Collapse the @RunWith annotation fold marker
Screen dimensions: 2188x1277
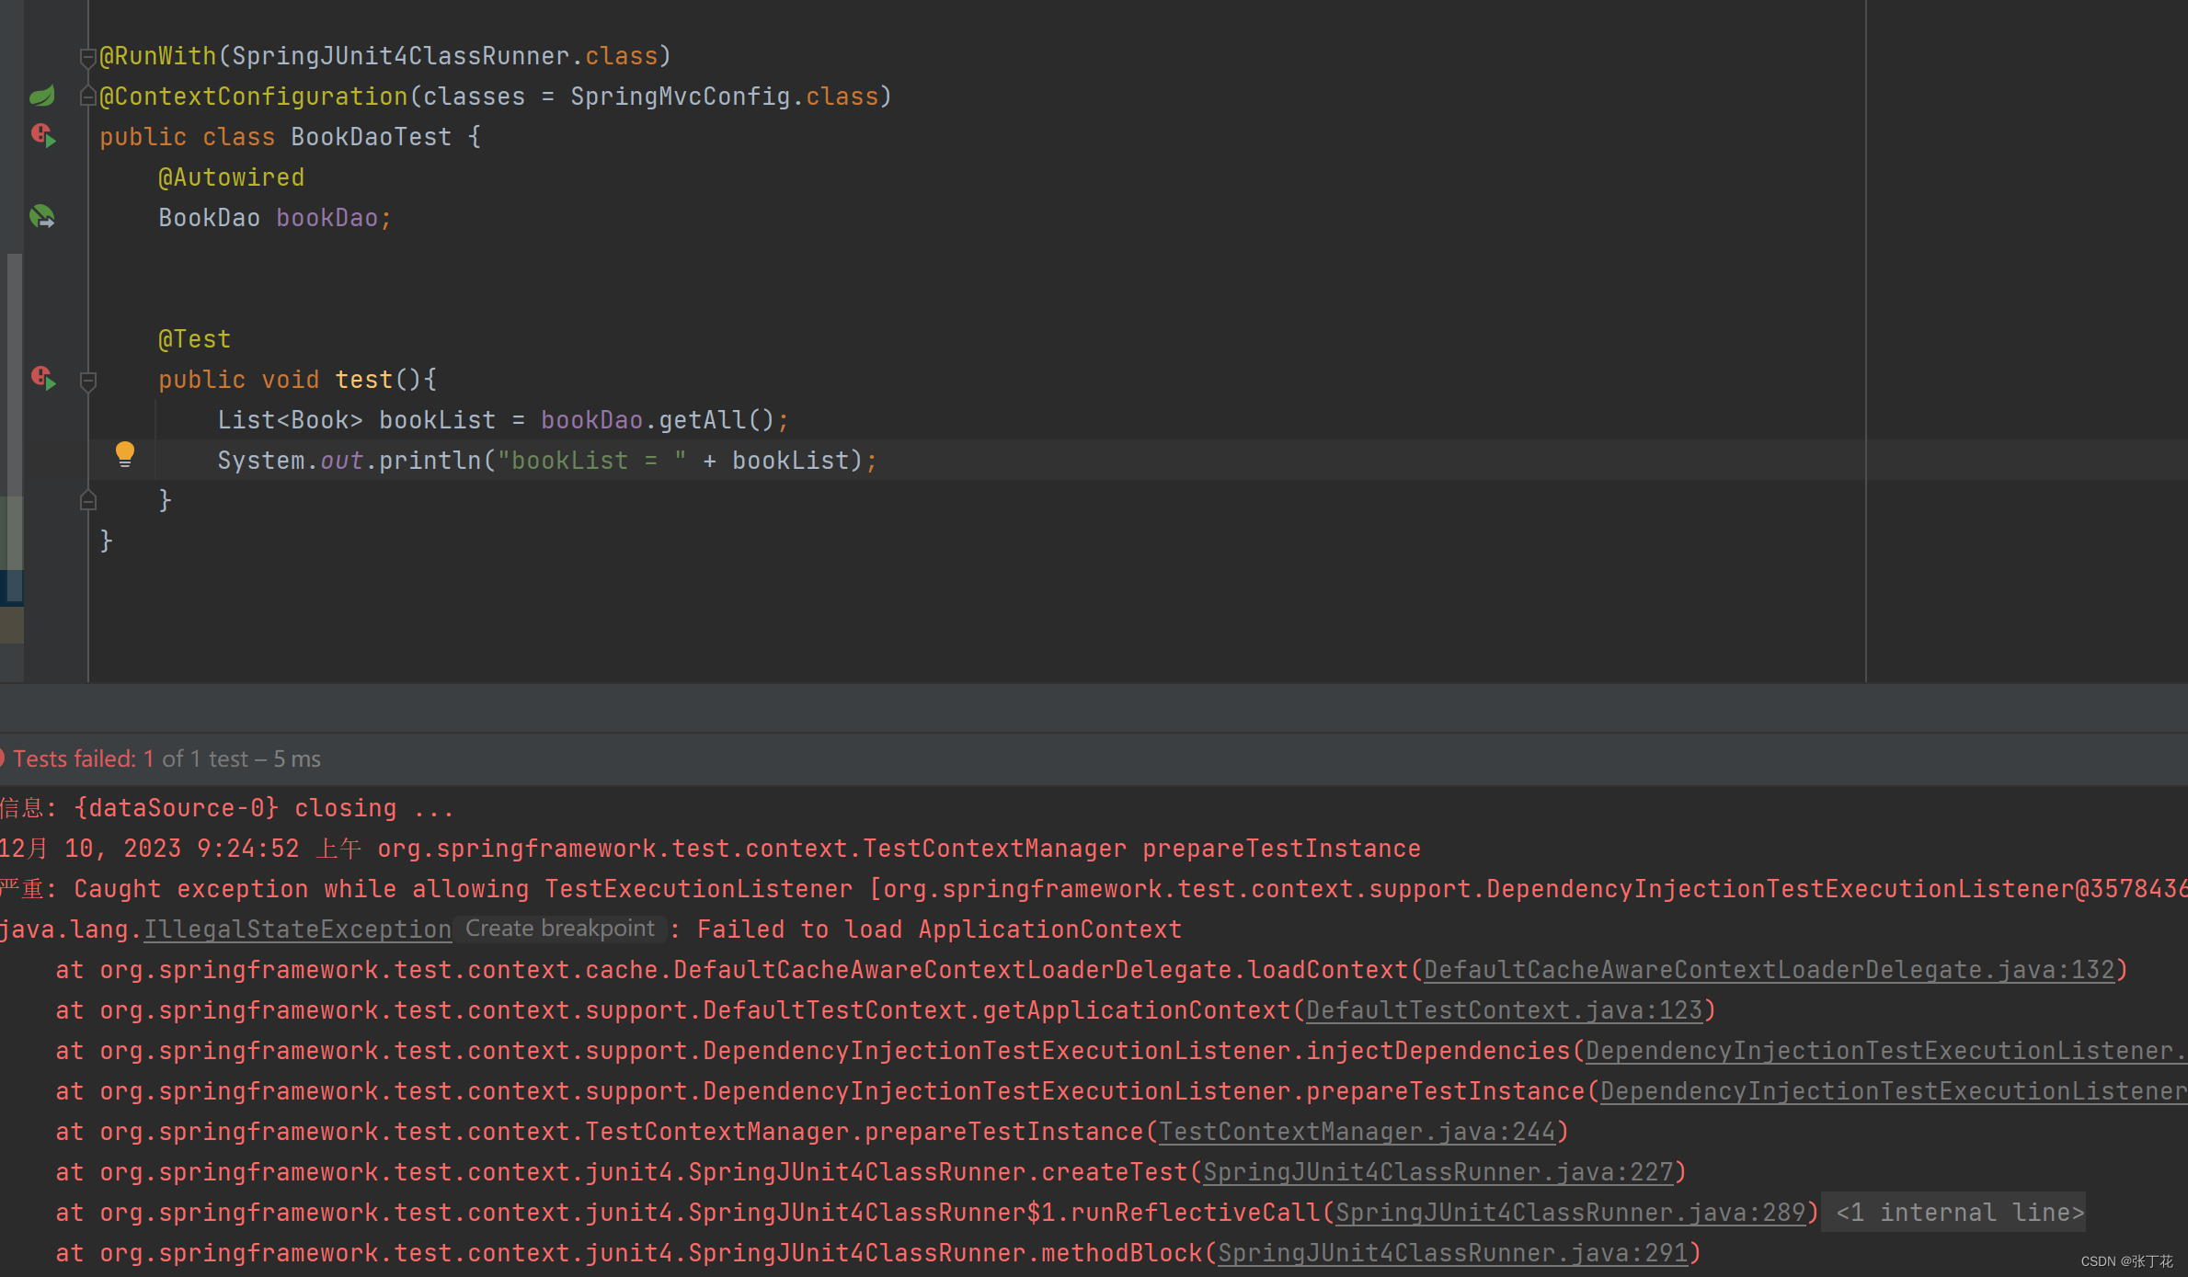(87, 57)
